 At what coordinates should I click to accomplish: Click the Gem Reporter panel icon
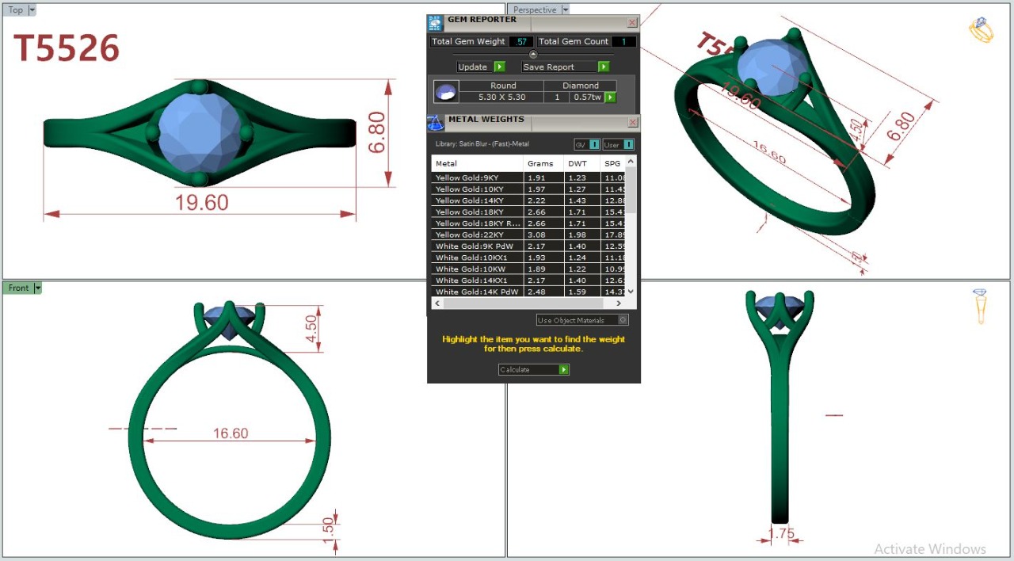click(435, 23)
